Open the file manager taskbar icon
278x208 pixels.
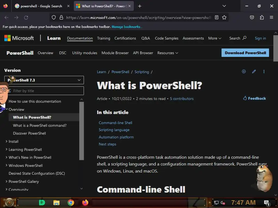[x=56, y=203]
